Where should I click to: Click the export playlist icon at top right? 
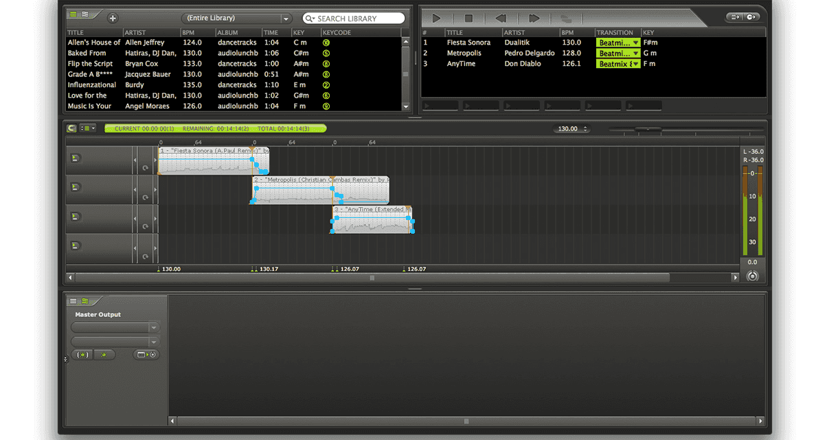734,17
